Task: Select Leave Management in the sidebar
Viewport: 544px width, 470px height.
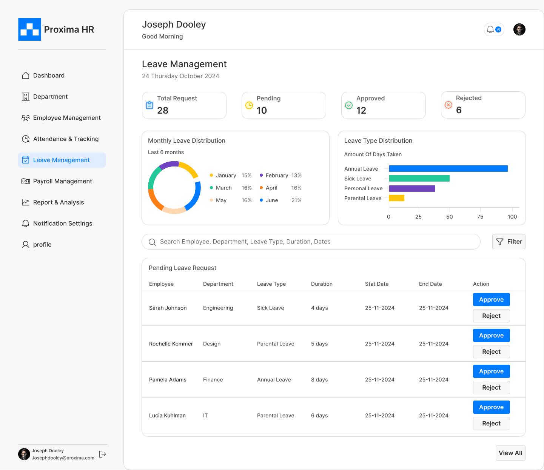Action: (x=62, y=160)
